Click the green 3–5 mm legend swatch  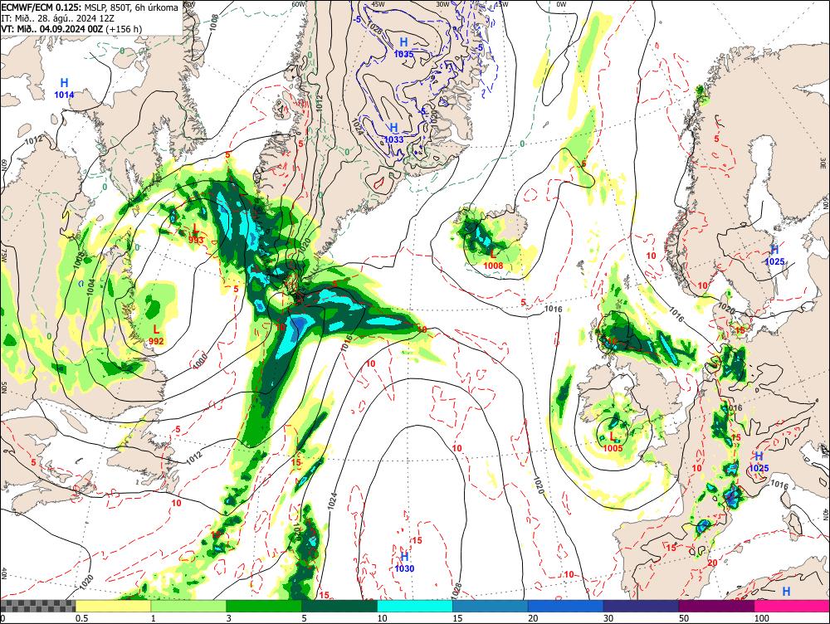[x=264, y=606]
